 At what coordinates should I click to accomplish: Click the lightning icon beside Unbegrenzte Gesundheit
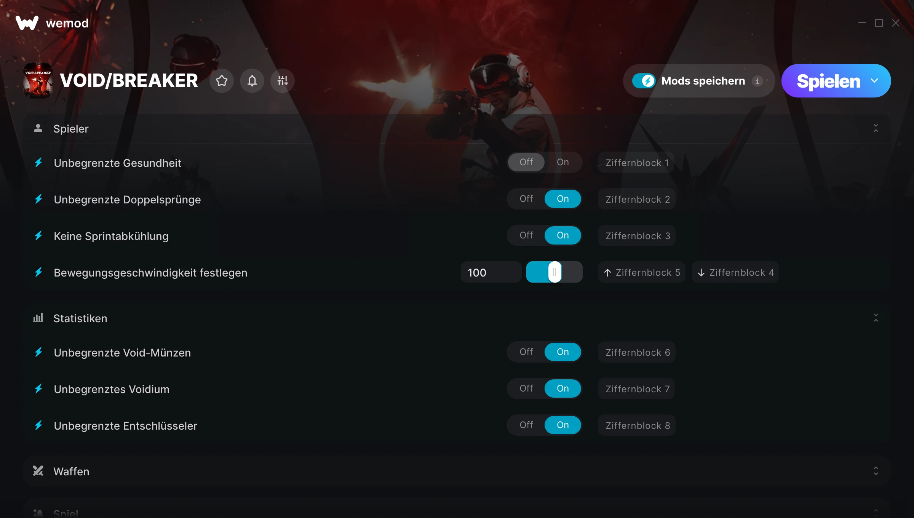point(38,163)
